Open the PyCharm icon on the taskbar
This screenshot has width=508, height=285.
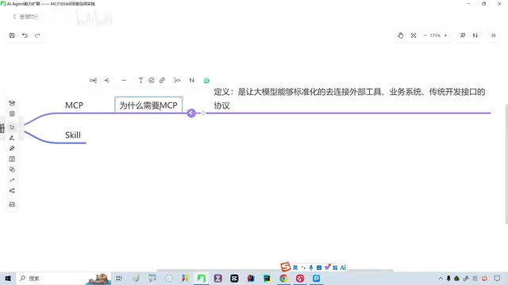pos(267,278)
